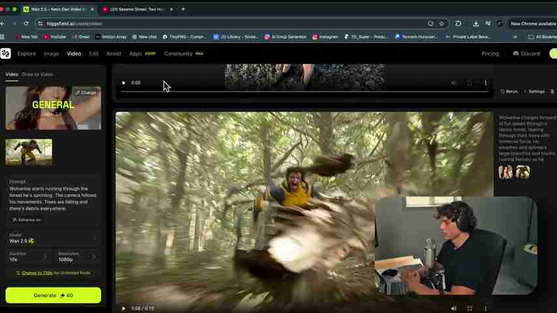Open the Assist navigation item

pyautogui.click(x=113, y=53)
